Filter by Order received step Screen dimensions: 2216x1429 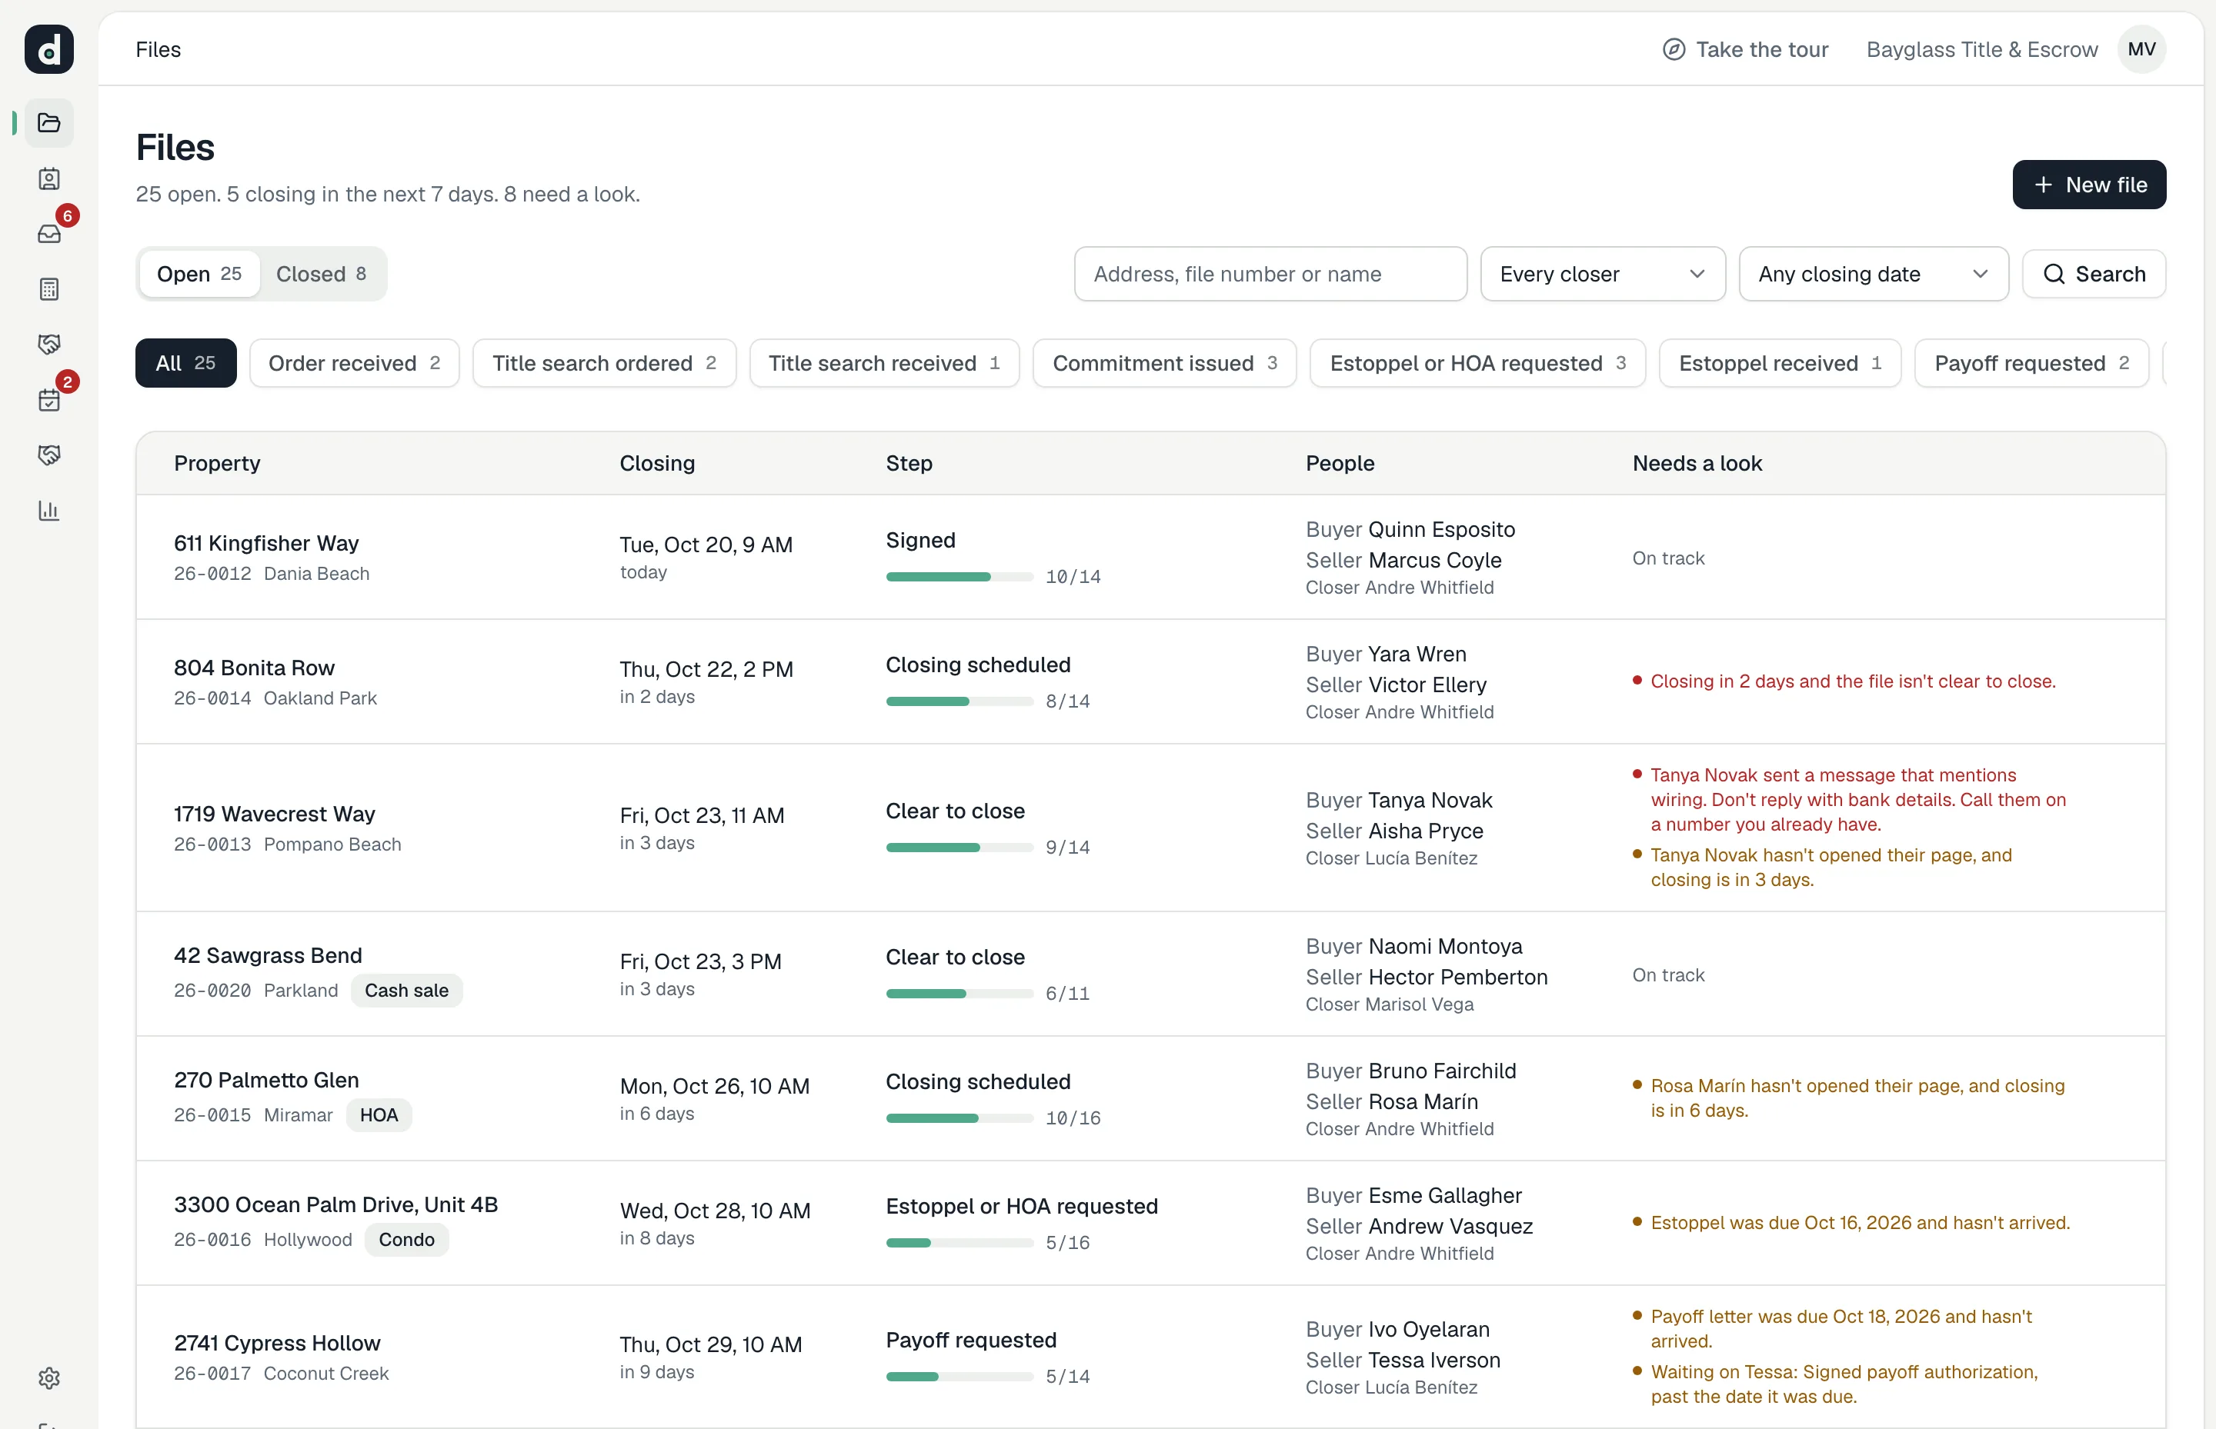[x=354, y=363]
